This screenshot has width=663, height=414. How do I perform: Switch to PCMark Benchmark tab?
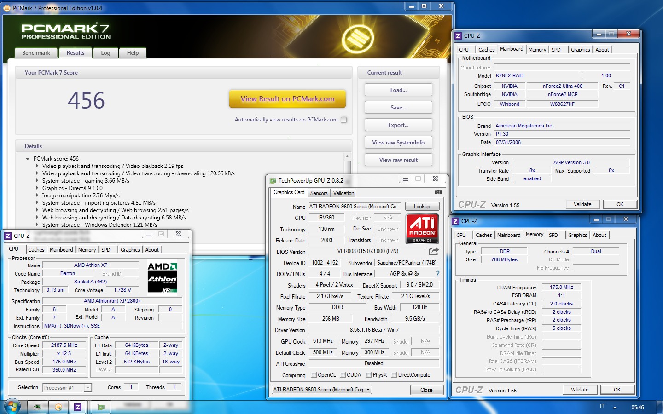coord(36,53)
